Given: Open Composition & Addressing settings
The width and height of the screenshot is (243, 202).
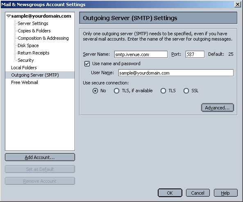Looking at the screenshot, I should pyautogui.click(x=43, y=38).
